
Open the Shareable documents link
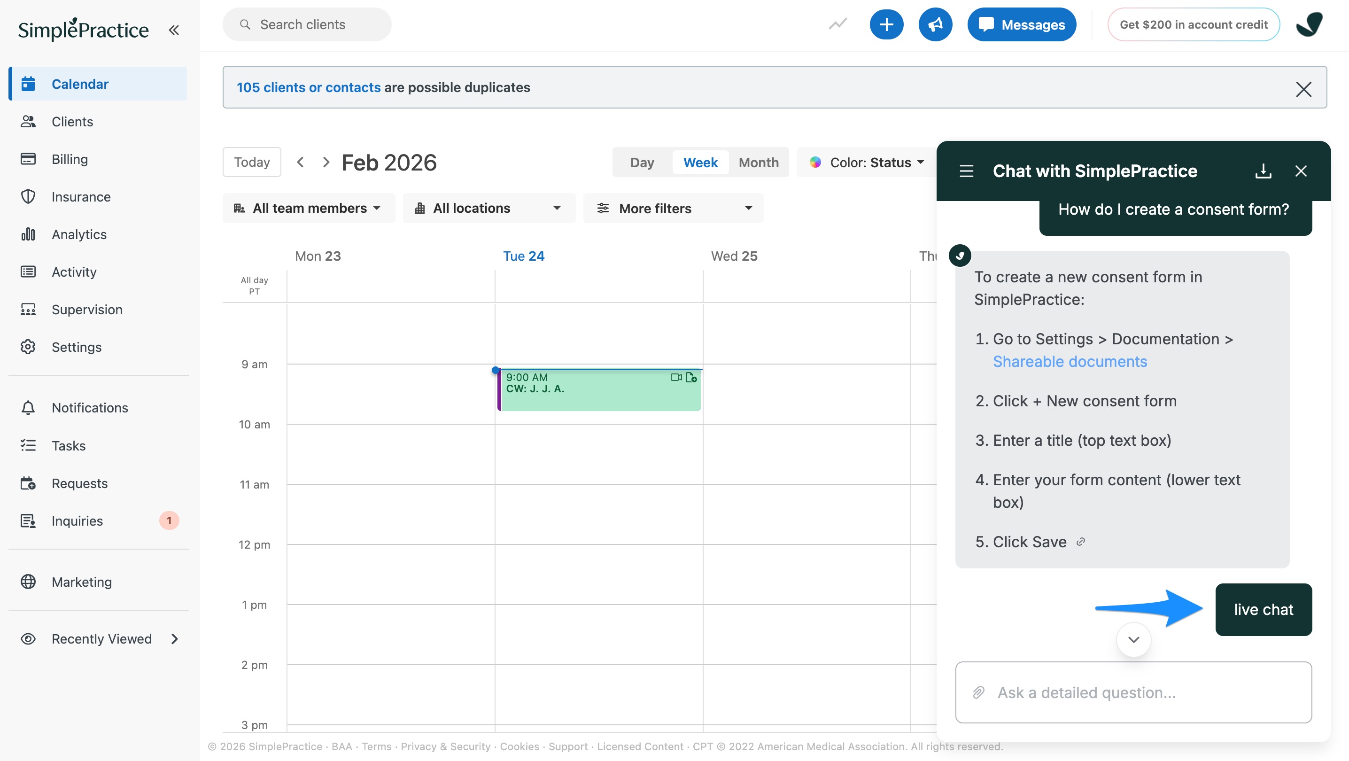(1070, 361)
